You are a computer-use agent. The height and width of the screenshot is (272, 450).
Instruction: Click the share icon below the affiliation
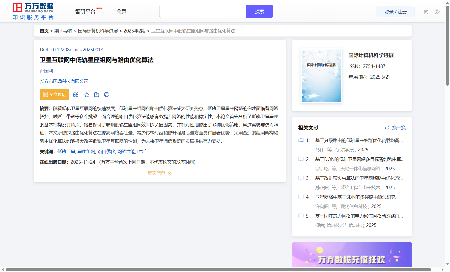[97, 95]
